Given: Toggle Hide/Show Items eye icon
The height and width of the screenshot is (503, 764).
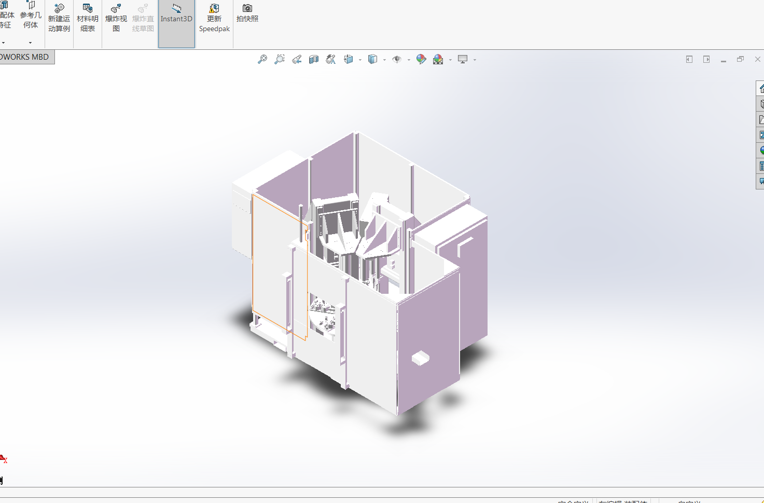Looking at the screenshot, I should (x=397, y=59).
